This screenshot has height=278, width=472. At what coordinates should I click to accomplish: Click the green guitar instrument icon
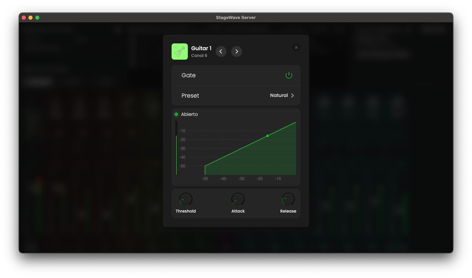tap(179, 52)
